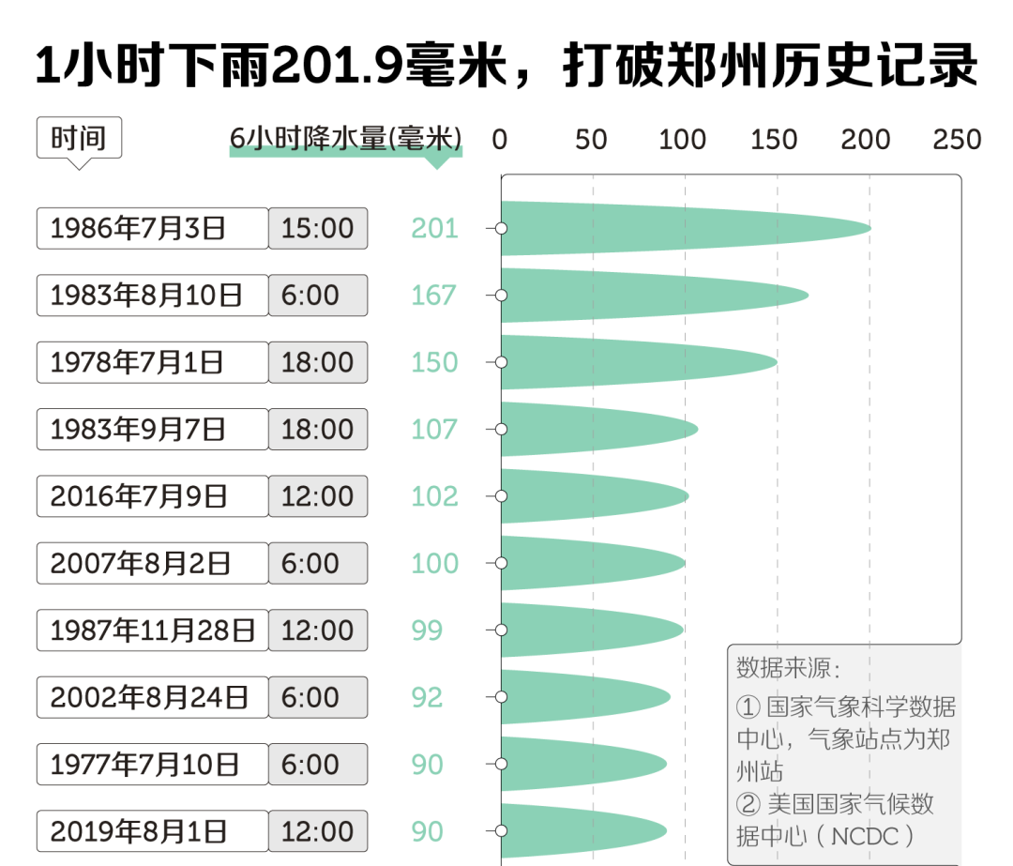Click the bar for 2007年8月2日
1013x866 pixels.
pos(593,563)
